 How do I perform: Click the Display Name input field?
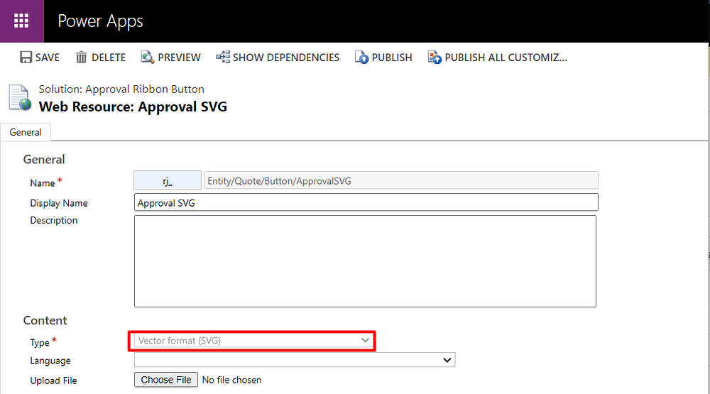tap(366, 202)
